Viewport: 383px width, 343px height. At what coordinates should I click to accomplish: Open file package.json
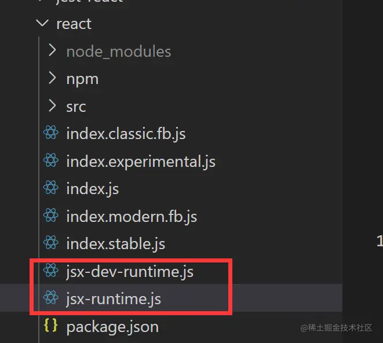click(112, 327)
